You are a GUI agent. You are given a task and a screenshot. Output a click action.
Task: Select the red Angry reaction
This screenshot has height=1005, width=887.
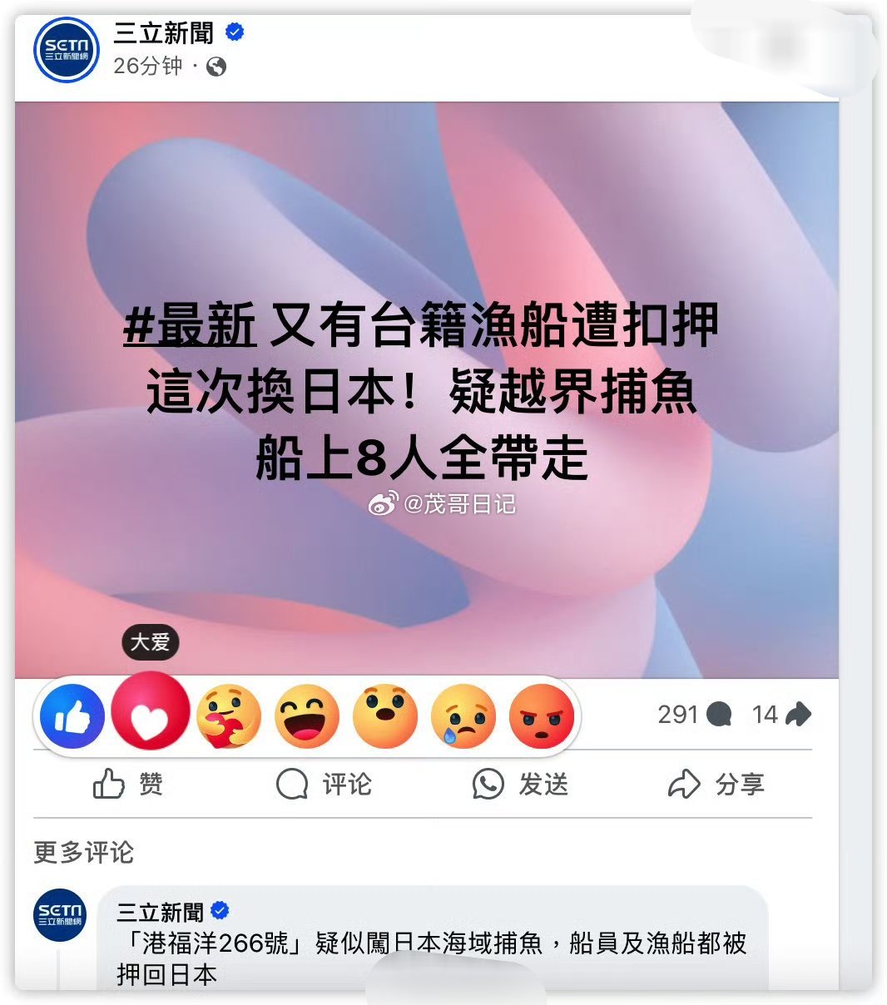click(542, 716)
